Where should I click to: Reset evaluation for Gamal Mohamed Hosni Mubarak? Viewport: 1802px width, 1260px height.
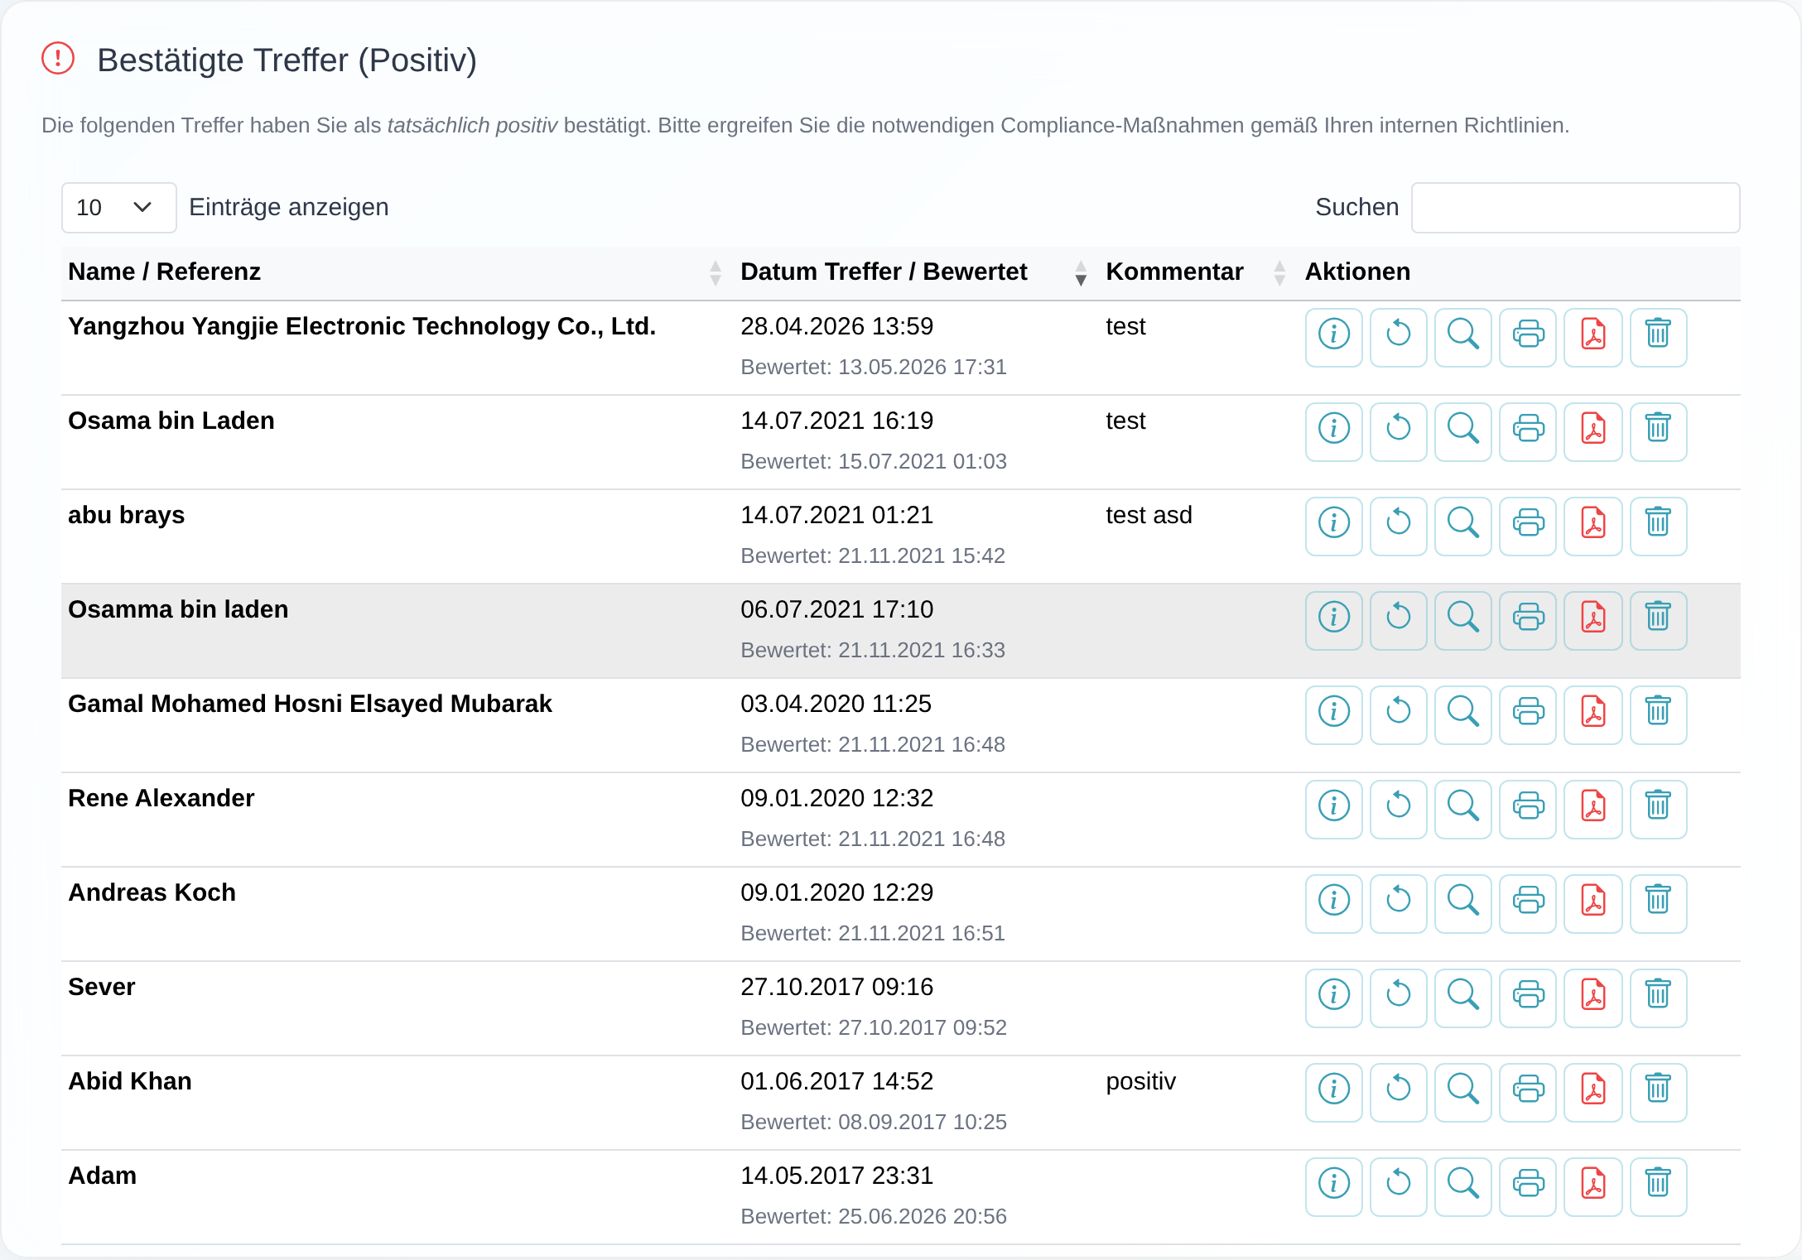pyautogui.click(x=1398, y=714)
